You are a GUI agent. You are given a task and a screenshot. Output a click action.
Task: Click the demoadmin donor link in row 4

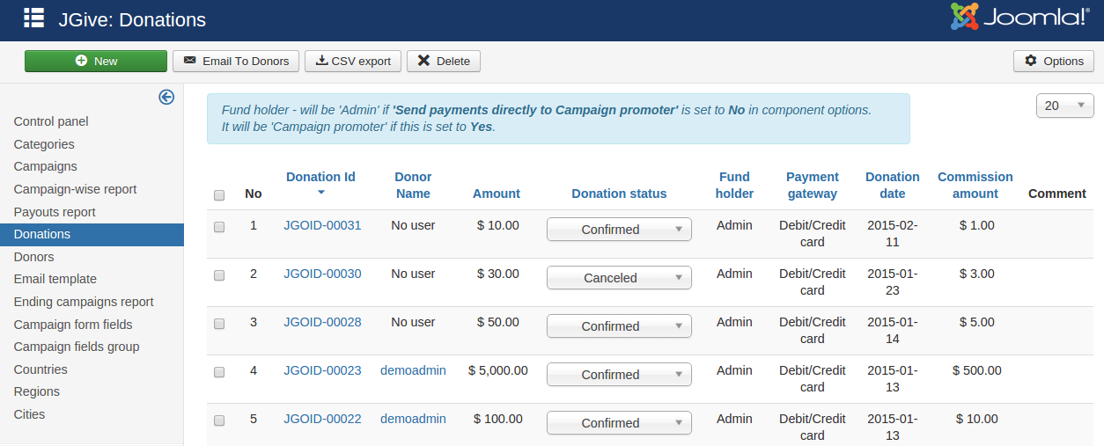pos(413,370)
